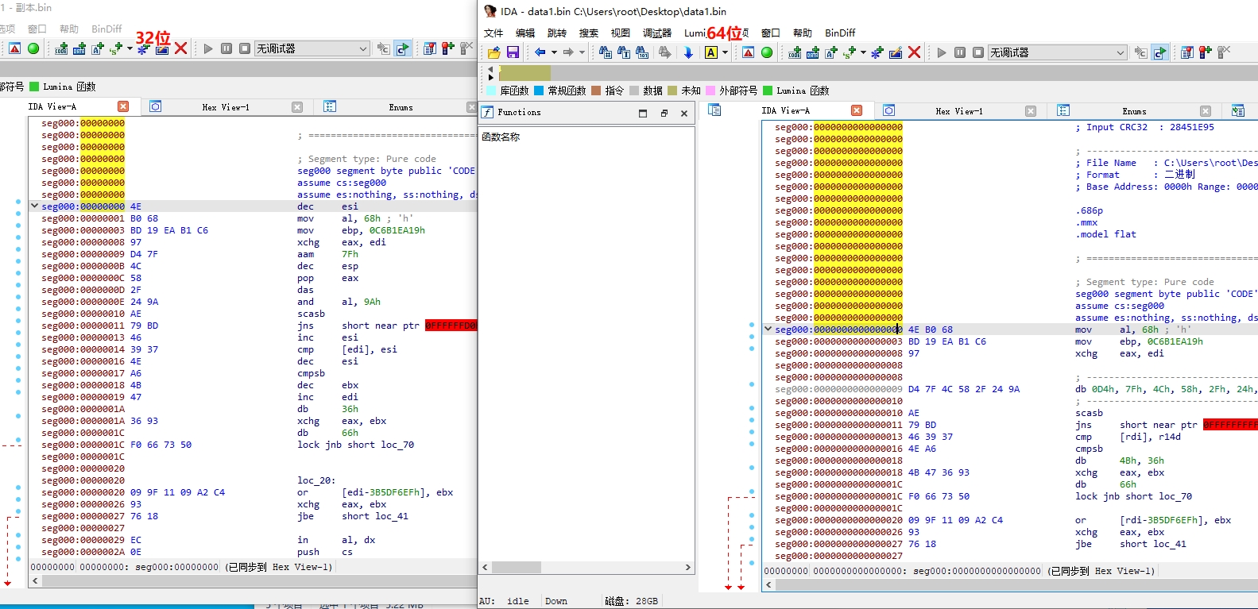The width and height of the screenshot is (1258, 609).
Task: Close IDA View-A tab in 32-bit window
Action: point(123,106)
